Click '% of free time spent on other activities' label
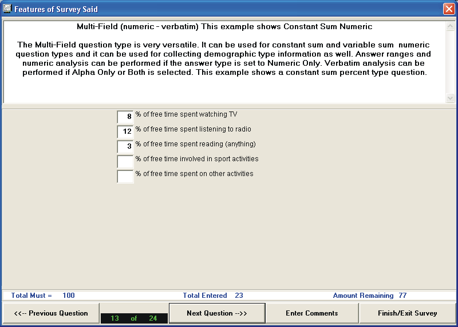The image size is (458, 327). 195,174
